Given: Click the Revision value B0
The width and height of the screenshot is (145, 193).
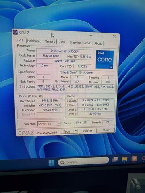Looking at the screenshot, I should (108, 82).
